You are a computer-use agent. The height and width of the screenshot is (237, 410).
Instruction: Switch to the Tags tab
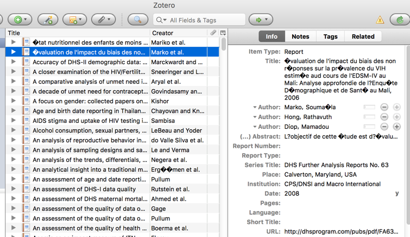coord(330,36)
